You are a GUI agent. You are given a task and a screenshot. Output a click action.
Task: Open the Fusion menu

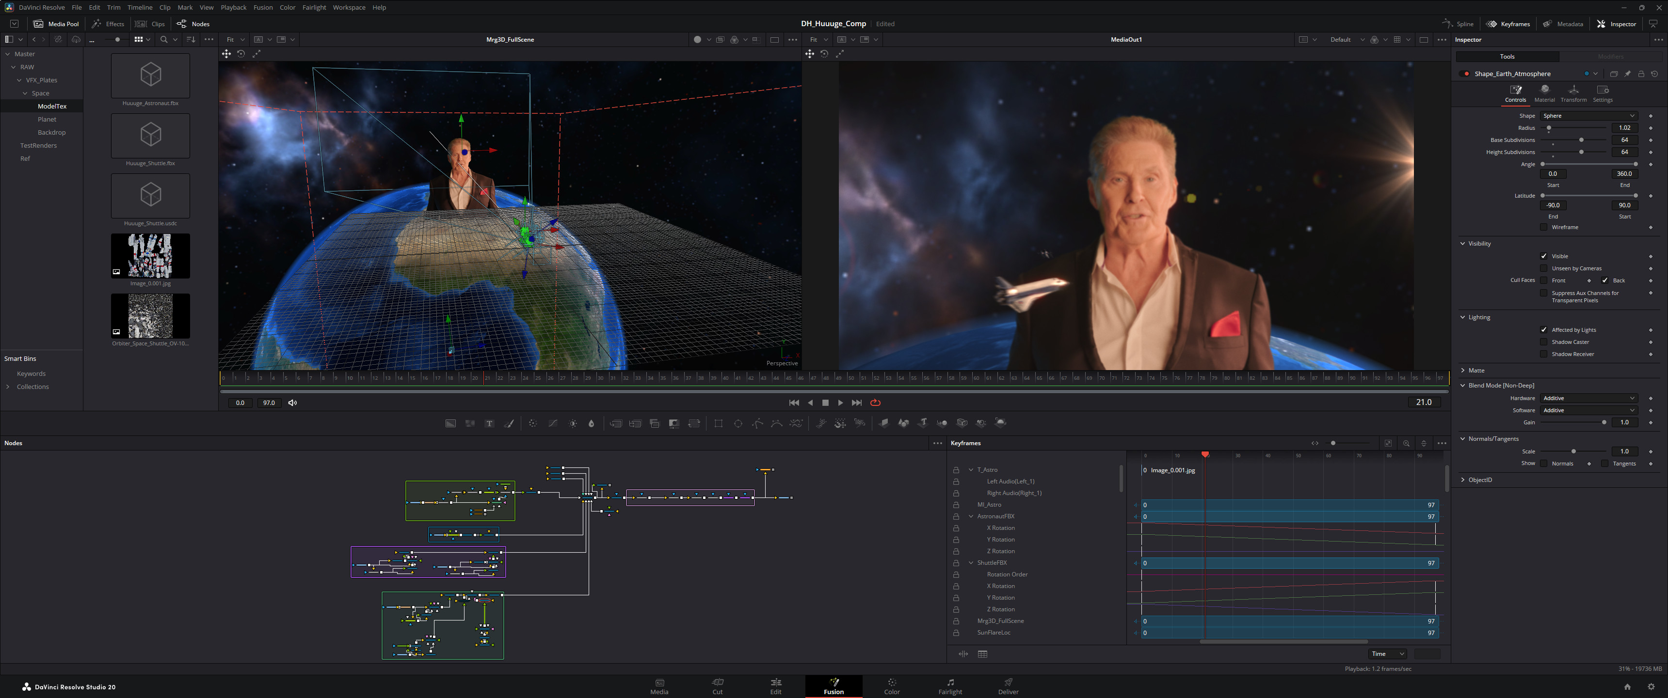[x=263, y=7]
